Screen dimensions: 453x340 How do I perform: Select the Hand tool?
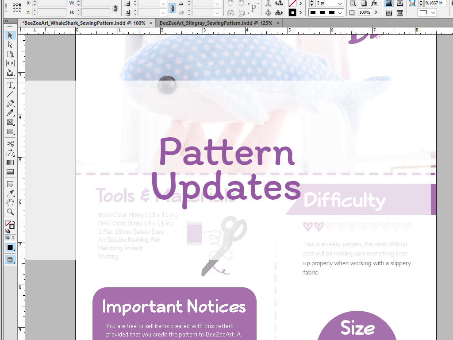pos(10,203)
